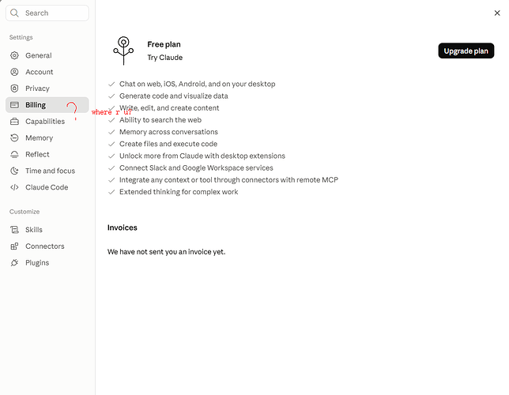Open the Capabilities settings section
Viewport: 509px width, 395px height.
pos(47,122)
